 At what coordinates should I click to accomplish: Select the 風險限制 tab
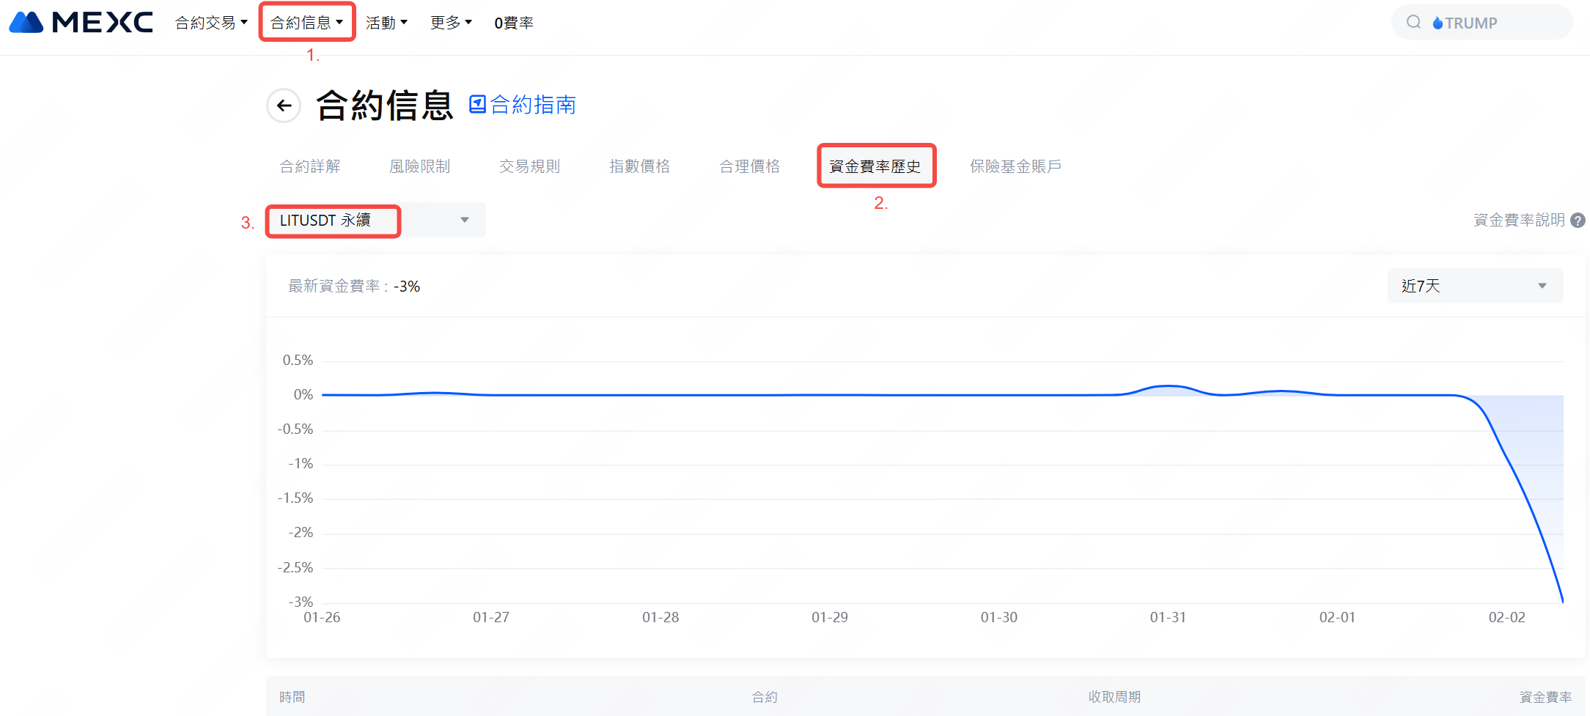coord(419,166)
